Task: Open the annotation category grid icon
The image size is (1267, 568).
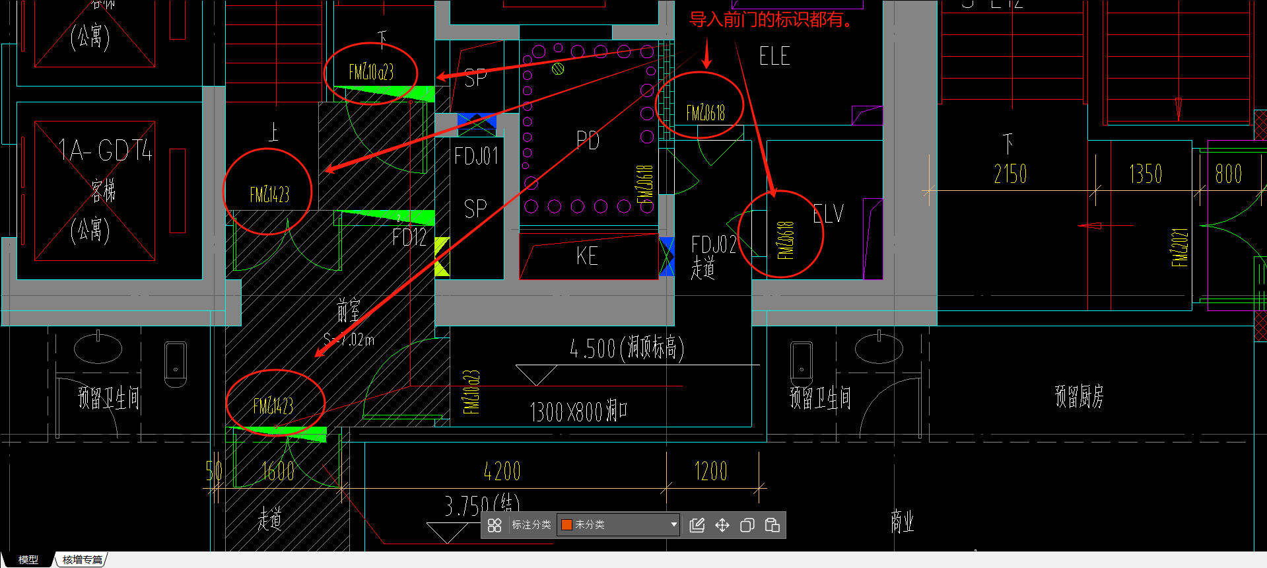Action: click(x=495, y=525)
